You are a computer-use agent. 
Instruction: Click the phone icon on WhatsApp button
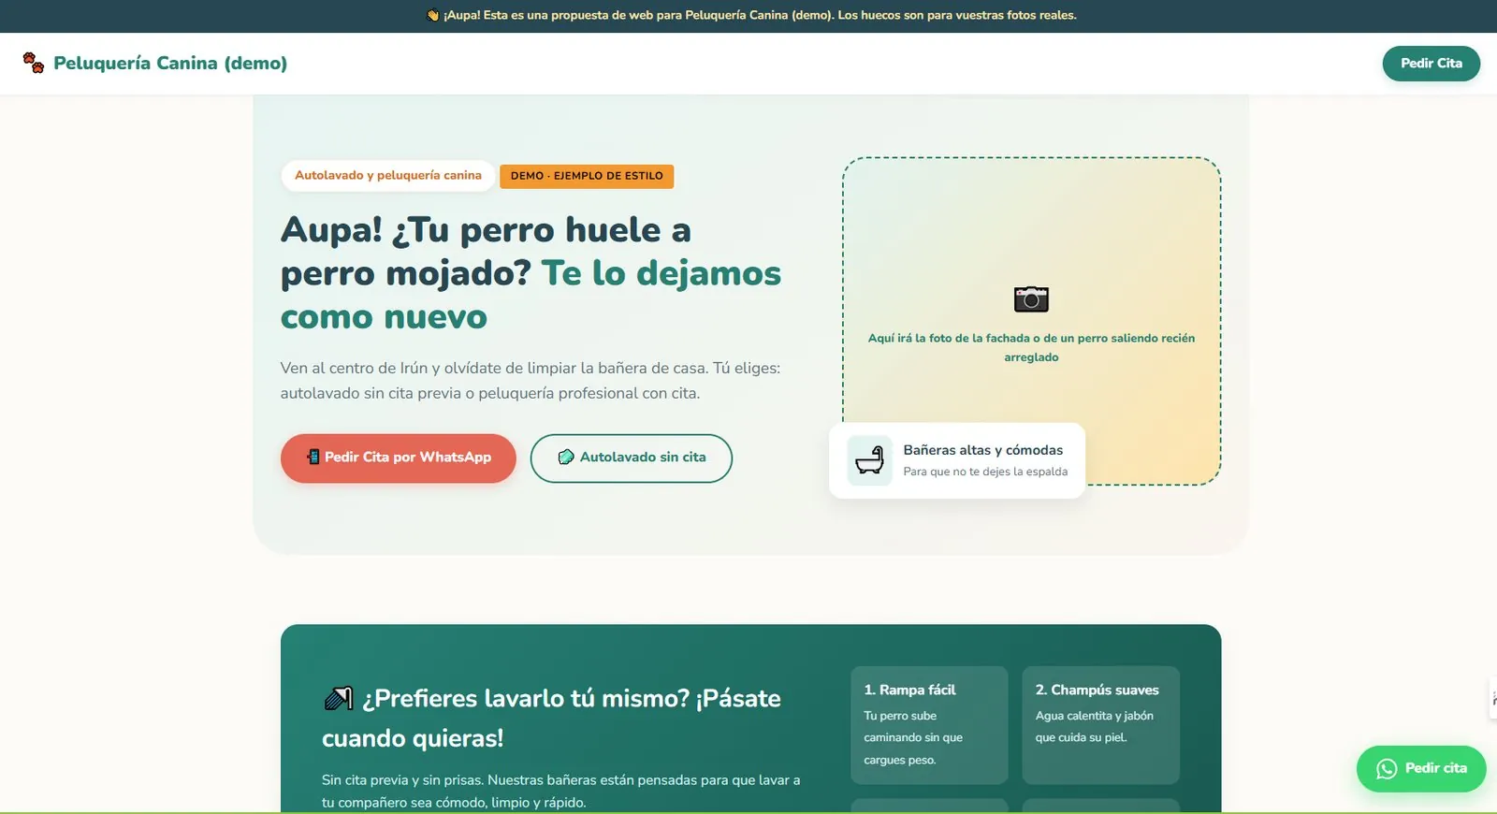[x=313, y=458]
